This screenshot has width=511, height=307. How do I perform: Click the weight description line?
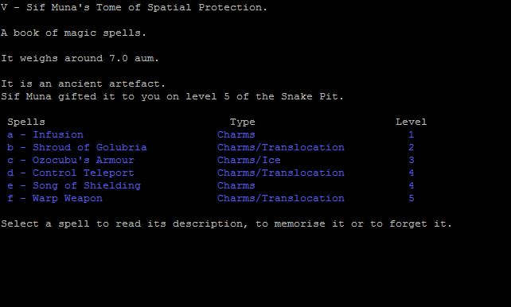tap(80, 58)
